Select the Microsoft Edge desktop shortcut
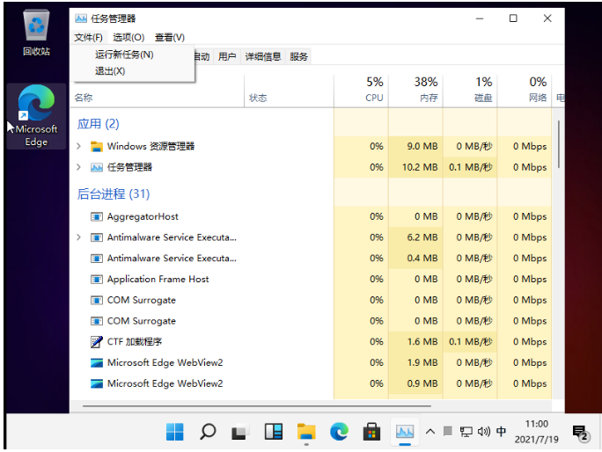 pyautogui.click(x=36, y=115)
